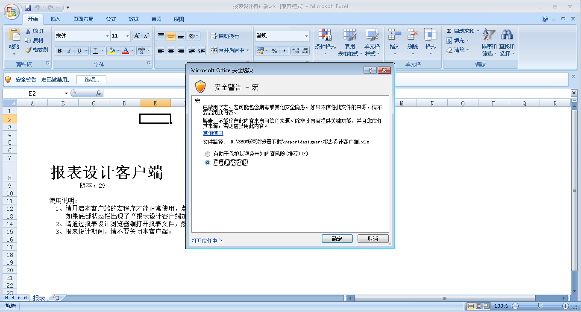Select the 报表 sheet tab
The height and width of the screenshot is (312, 581).
[x=39, y=298]
